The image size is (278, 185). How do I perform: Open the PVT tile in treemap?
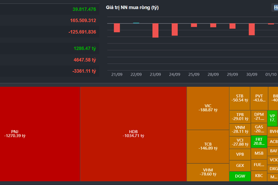click(x=259, y=98)
